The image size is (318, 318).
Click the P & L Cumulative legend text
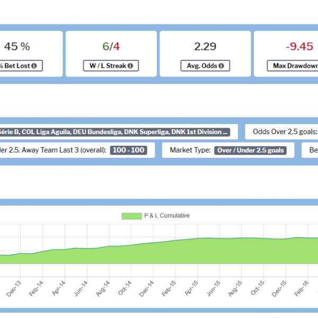pos(167,216)
